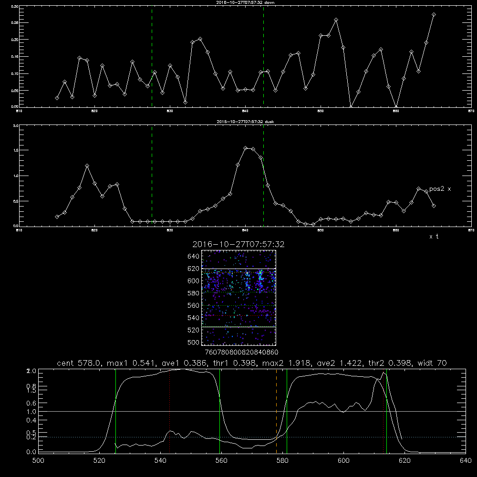The width and height of the screenshot is (477, 477).
Task: Click the dusk plot peak data point near 840
Action: point(246,148)
